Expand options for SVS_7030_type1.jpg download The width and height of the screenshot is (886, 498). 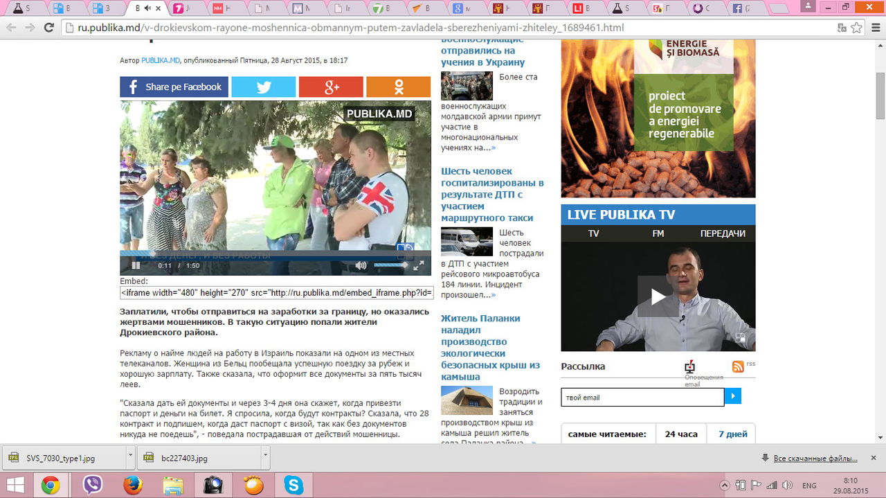click(x=131, y=458)
